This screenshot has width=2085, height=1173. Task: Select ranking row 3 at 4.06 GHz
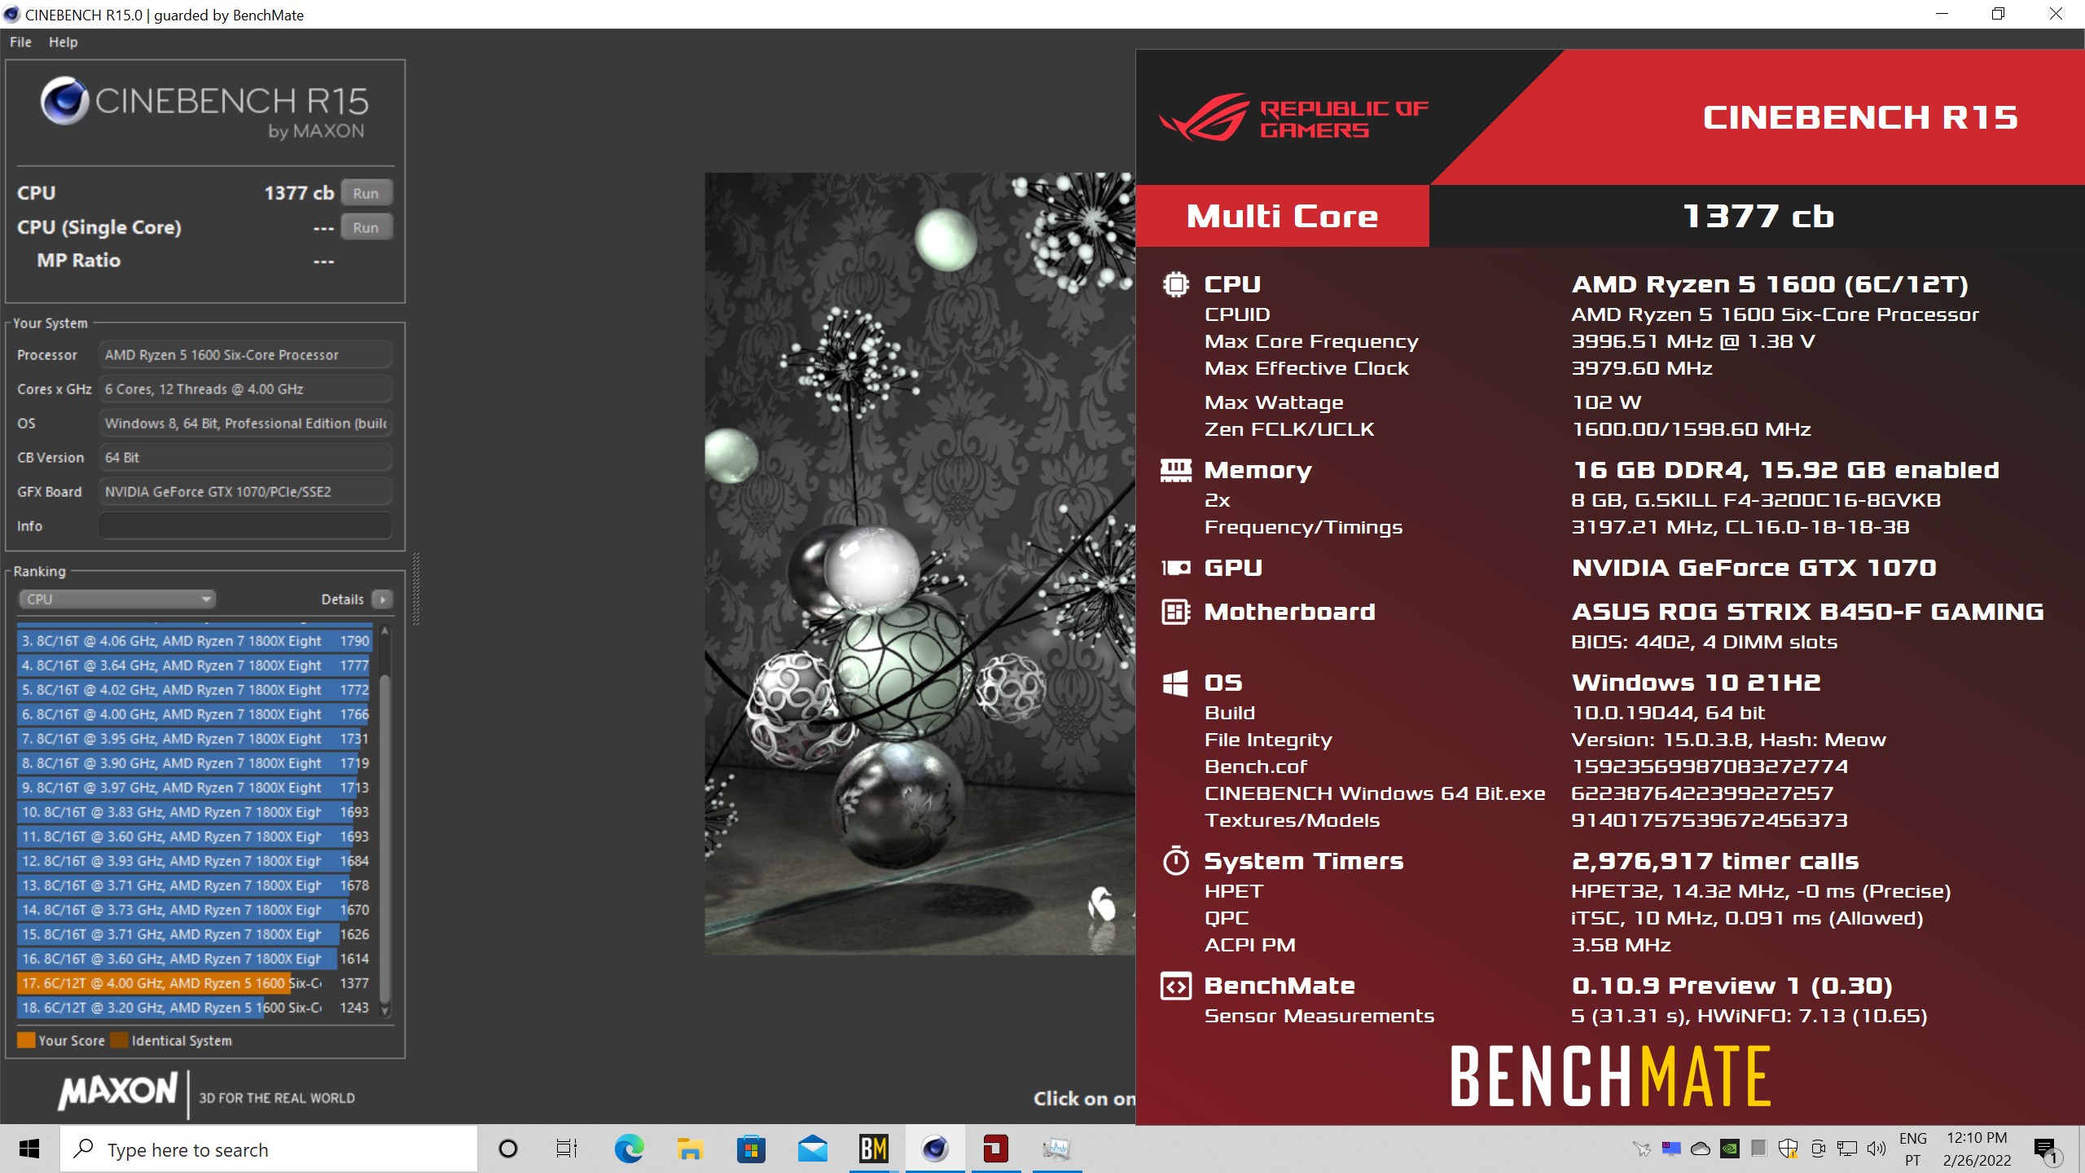(195, 641)
